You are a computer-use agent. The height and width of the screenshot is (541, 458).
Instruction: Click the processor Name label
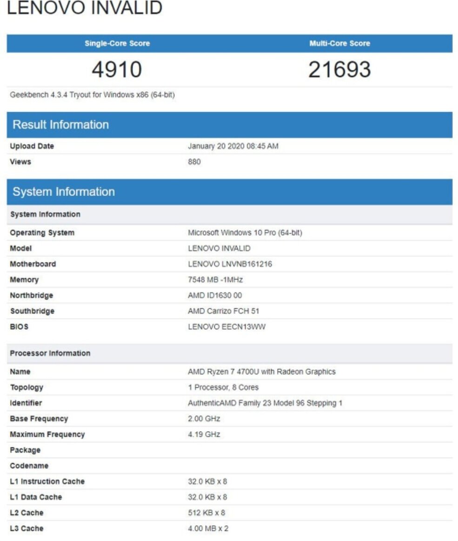20,372
